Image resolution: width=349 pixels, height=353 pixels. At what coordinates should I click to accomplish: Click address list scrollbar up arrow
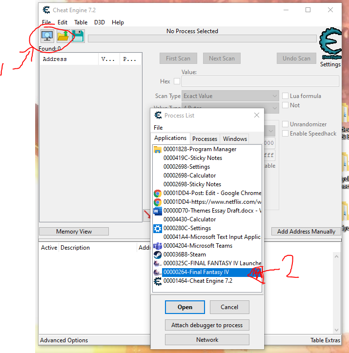click(x=336, y=256)
